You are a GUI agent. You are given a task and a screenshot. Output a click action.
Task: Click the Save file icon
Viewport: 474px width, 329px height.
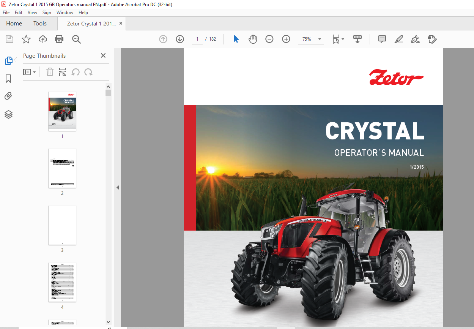(9, 39)
